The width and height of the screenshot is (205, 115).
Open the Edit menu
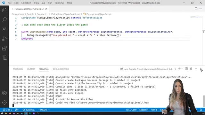pos(16,3)
